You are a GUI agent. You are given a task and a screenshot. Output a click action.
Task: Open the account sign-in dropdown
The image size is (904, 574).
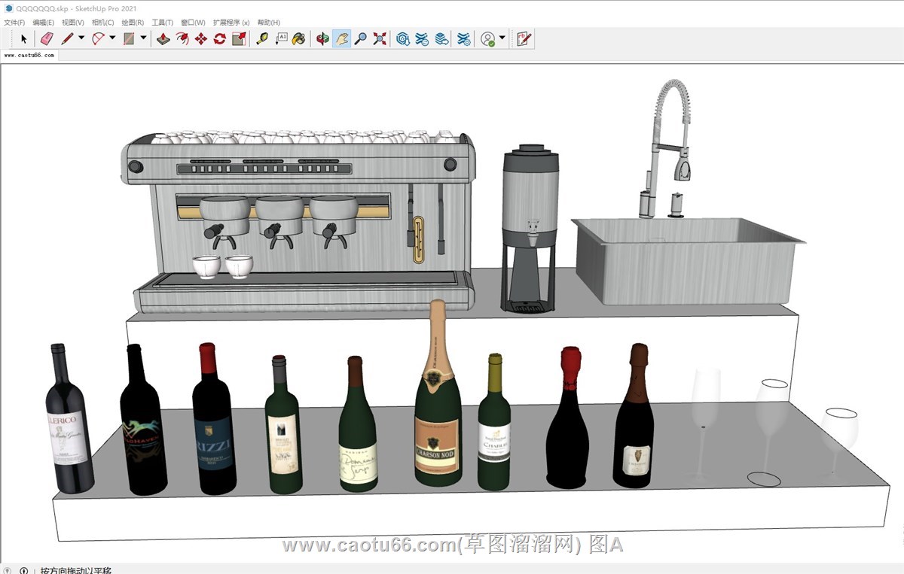coord(502,38)
